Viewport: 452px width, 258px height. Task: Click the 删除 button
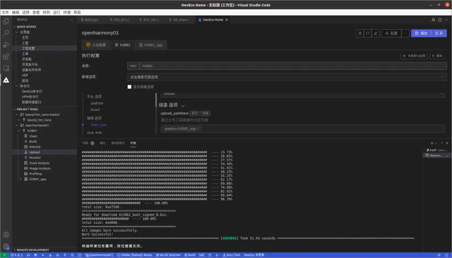tap(437, 56)
